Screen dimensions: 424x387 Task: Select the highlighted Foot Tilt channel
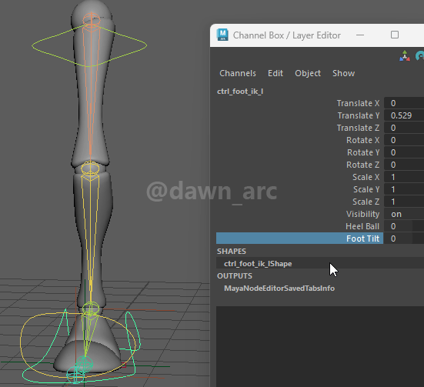click(299, 239)
